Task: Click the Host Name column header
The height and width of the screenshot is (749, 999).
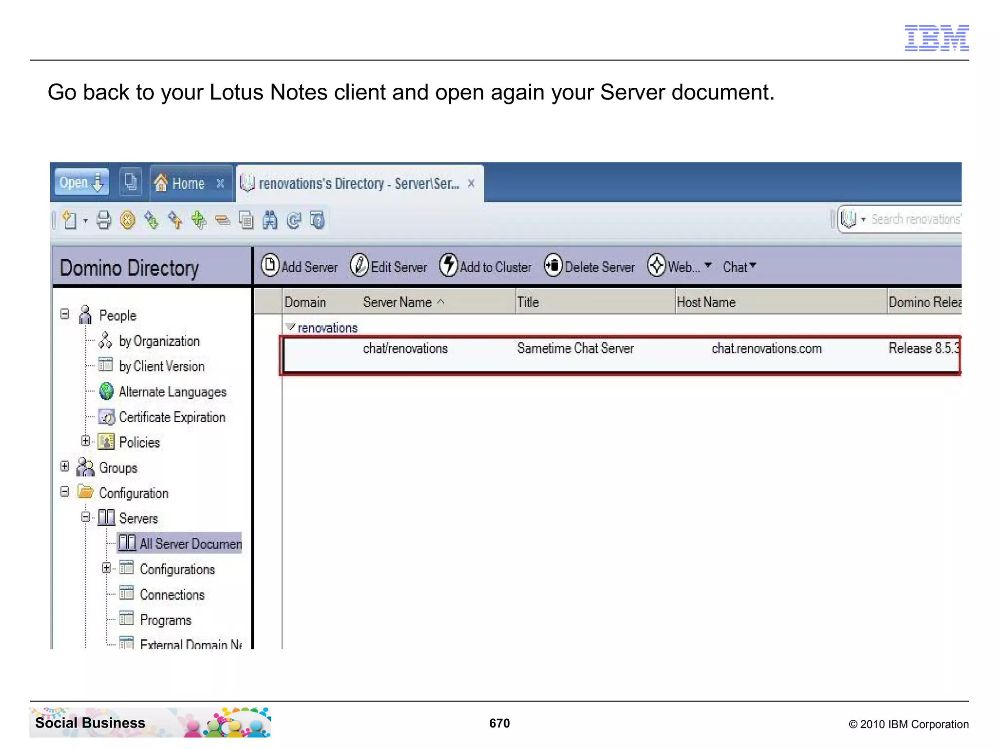Action: pos(781,302)
